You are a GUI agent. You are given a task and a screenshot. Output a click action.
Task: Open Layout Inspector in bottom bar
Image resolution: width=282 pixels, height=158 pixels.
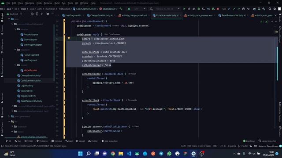tap(267, 141)
